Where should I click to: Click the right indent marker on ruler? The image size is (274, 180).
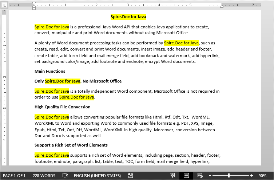pyautogui.click(x=222, y=6)
